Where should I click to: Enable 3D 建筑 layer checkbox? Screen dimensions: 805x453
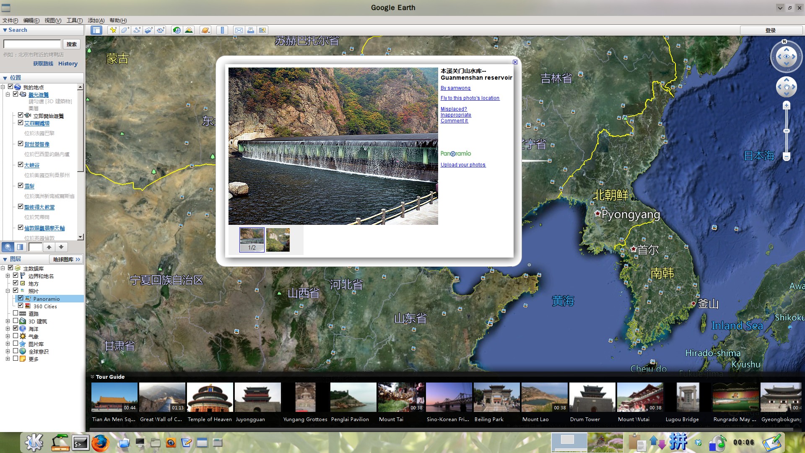tap(16, 321)
